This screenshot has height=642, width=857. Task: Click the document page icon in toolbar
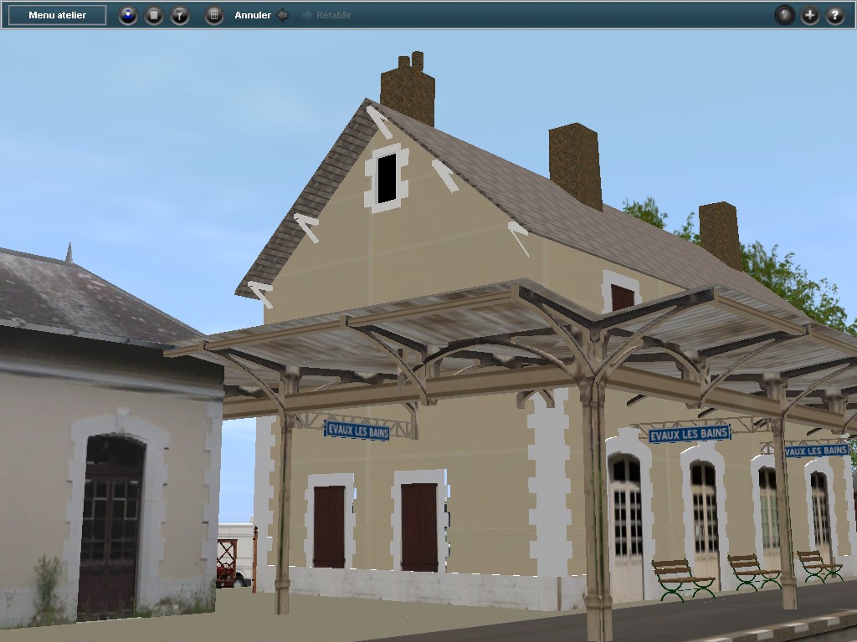154,15
